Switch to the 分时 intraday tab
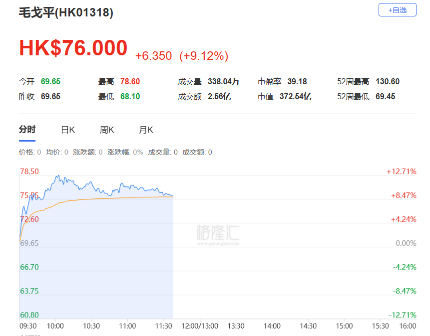 pyautogui.click(x=27, y=130)
